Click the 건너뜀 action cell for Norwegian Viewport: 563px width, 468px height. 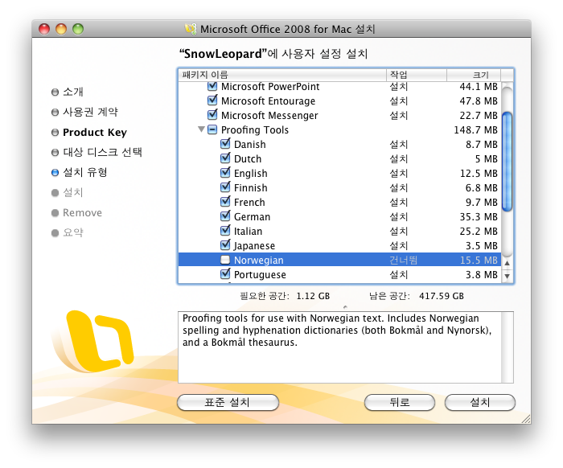click(x=404, y=260)
